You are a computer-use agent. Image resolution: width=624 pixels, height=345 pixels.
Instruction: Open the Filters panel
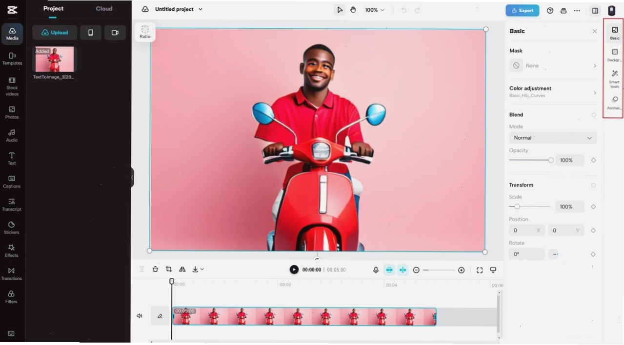pyautogui.click(x=12, y=297)
